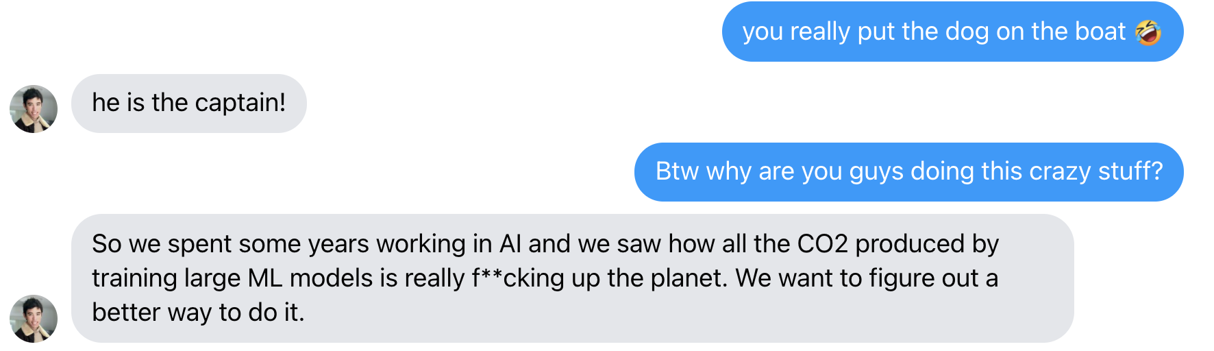Image resolution: width=1214 pixels, height=351 pixels.
Task: Click the word "captain!" in the reply
Action: pyautogui.click(x=240, y=104)
